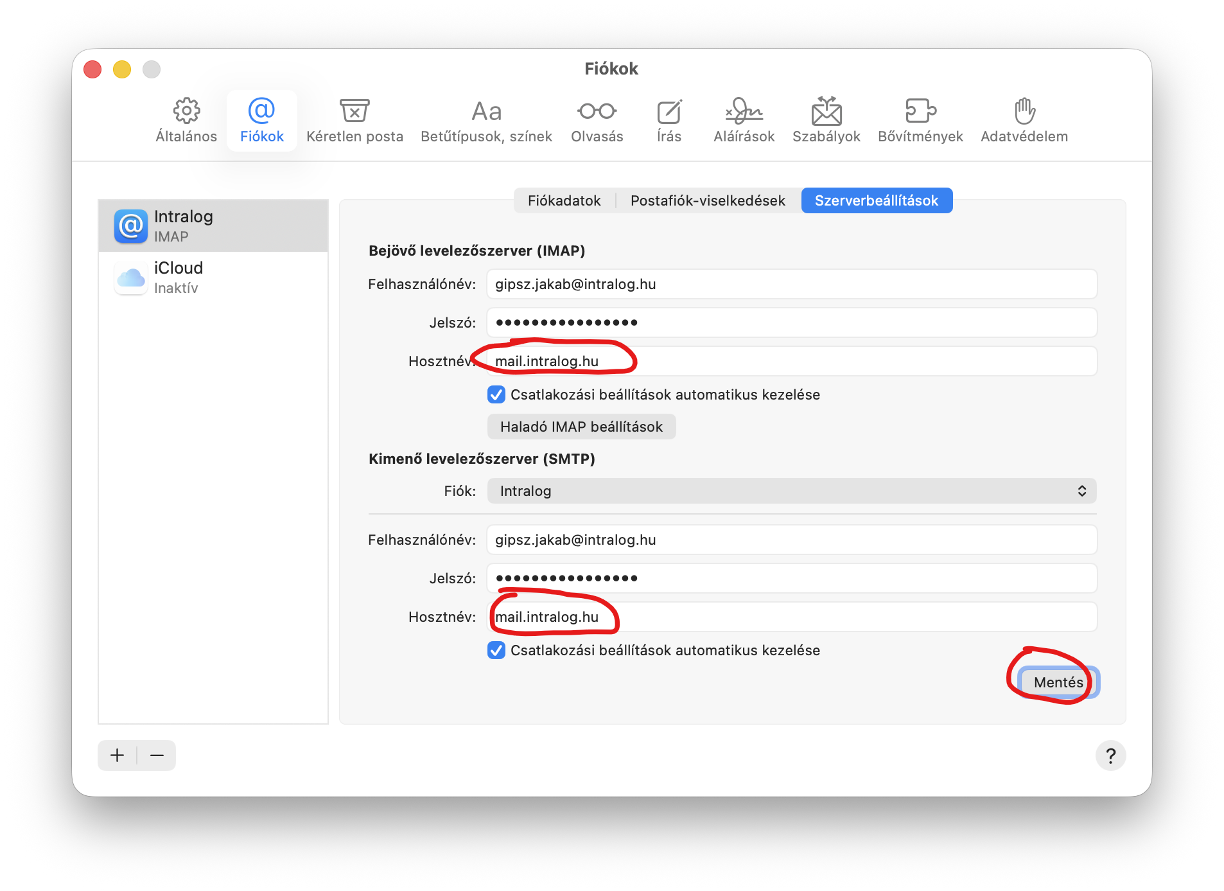Switch to the Postafiók-viselkedések tab
The height and width of the screenshot is (891, 1224).
point(708,200)
